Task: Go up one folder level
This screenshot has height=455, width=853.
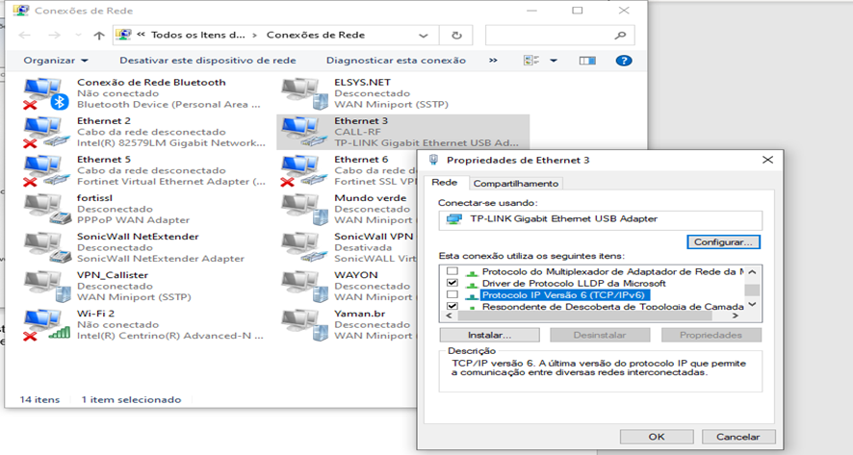Action: 98,36
